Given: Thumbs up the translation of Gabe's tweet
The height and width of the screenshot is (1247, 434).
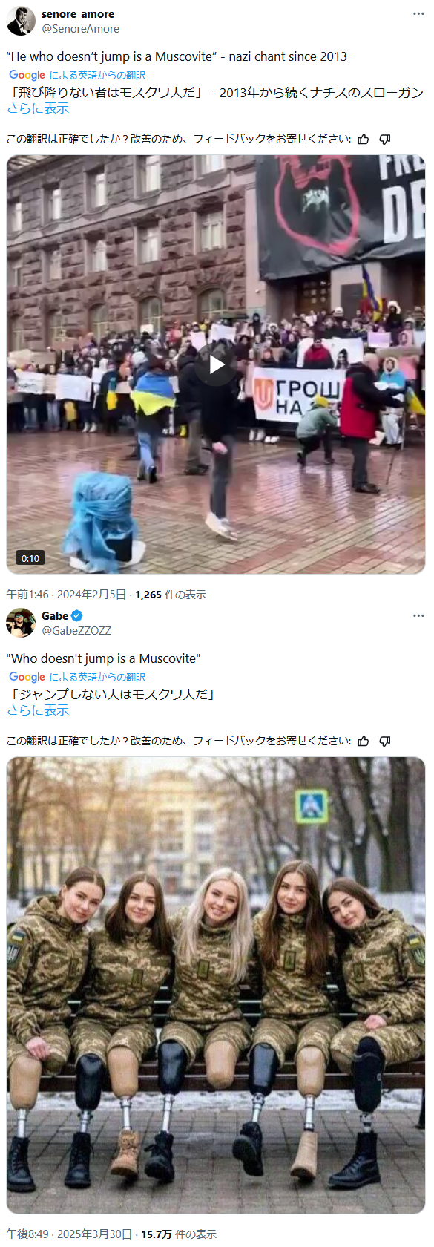Looking at the screenshot, I should (364, 741).
